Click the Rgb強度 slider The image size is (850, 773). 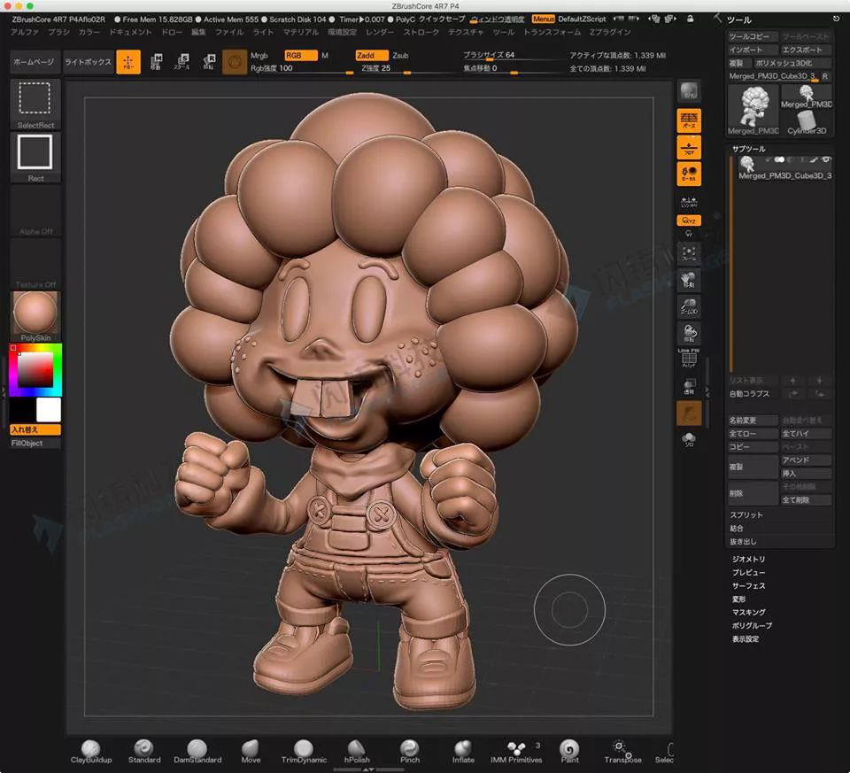tap(301, 68)
